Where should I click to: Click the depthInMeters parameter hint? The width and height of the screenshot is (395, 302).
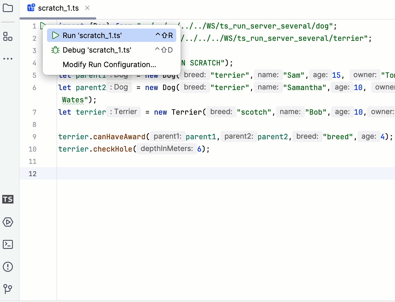167,148
